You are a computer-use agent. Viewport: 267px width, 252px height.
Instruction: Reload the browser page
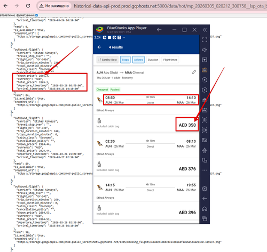(28, 6)
